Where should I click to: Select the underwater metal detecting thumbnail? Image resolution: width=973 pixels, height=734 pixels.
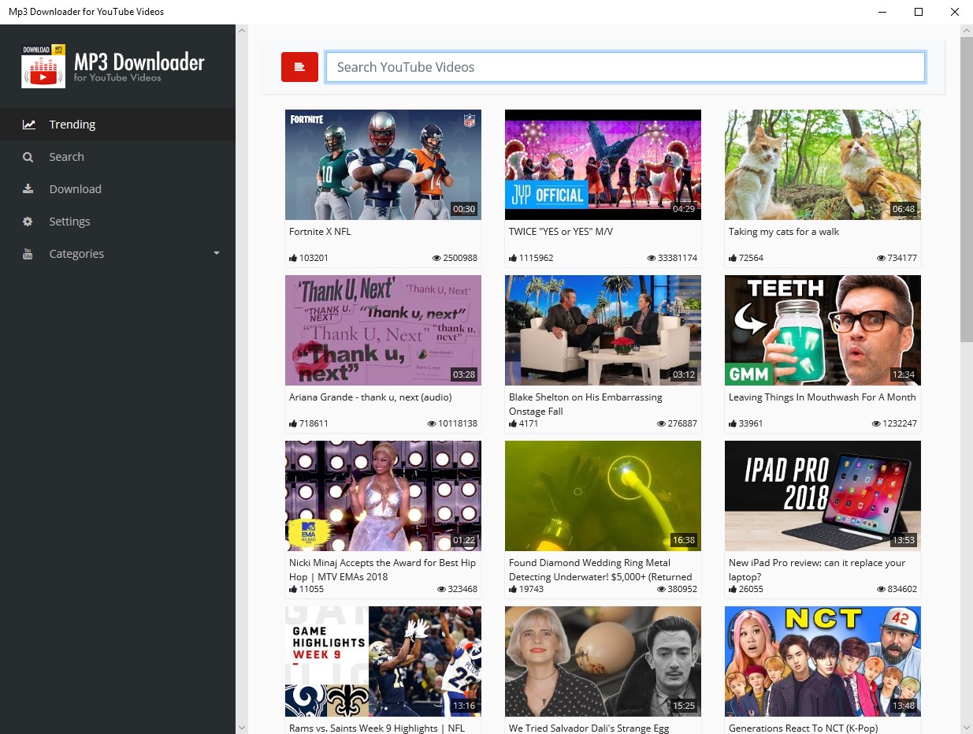[x=603, y=496]
